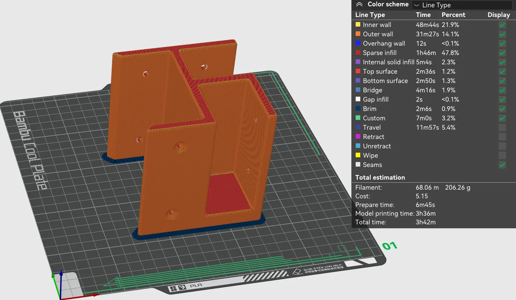Click the Percent column header
Image resolution: width=516 pixels, height=300 pixels.
453,15
